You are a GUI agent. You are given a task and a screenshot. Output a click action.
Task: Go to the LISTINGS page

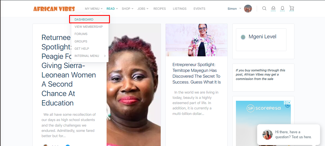click(x=180, y=9)
